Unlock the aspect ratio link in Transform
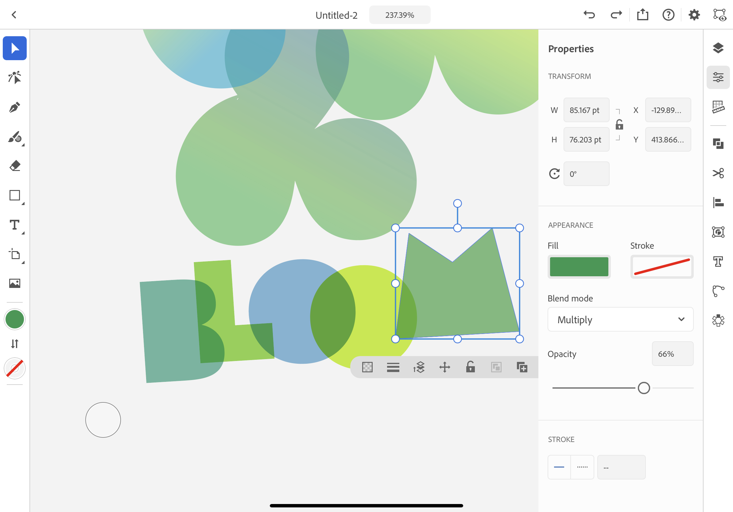Image resolution: width=733 pixels, height=512 pixels. coord(619,125)
